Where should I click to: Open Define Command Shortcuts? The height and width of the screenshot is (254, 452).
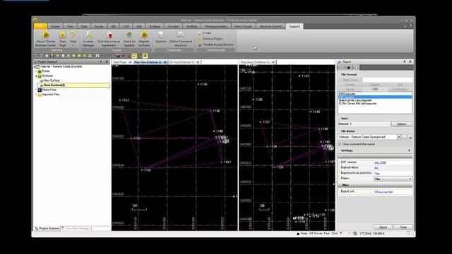pyautogui.click(x=181, y=39)
